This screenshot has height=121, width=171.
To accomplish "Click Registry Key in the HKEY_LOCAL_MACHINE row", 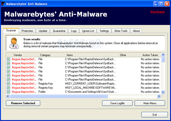I will click(46, 88).
